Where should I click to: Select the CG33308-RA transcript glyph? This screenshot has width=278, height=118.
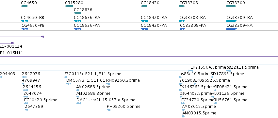tap(182, 21)
